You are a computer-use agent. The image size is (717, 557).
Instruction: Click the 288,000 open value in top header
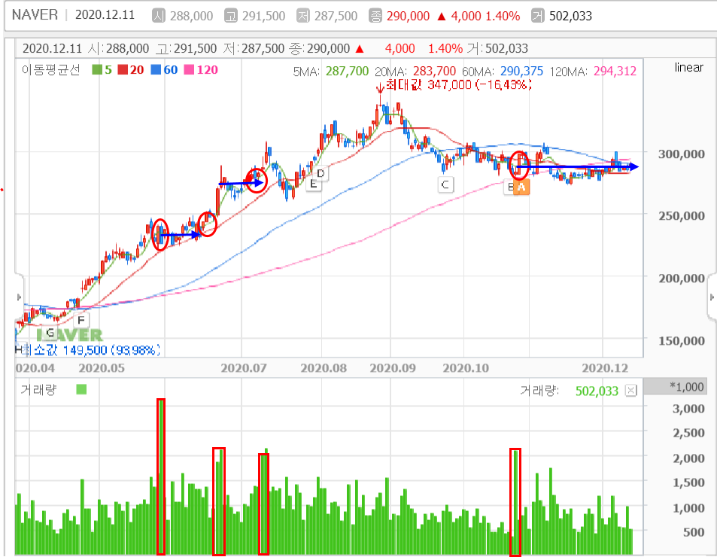click(x=191, y=16)
